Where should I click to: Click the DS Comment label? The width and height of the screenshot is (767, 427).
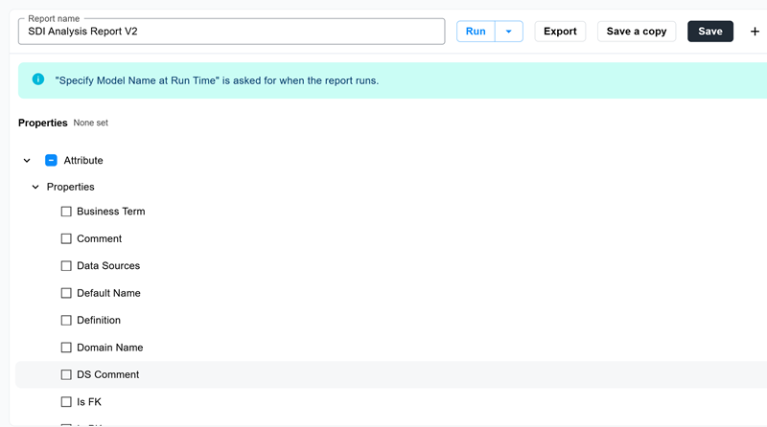[x=108, y=374]
